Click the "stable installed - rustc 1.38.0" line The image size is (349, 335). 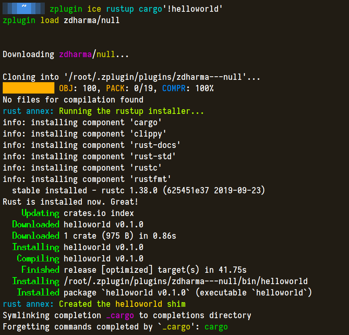click(139, 191)
